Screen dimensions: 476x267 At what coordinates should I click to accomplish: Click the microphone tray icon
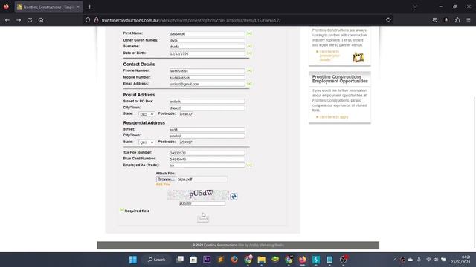pos(419,260)
